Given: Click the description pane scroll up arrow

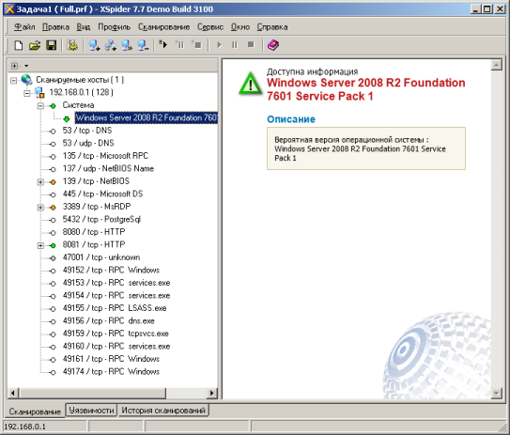Looking at the screenshot, I should (x=496, y=66).
